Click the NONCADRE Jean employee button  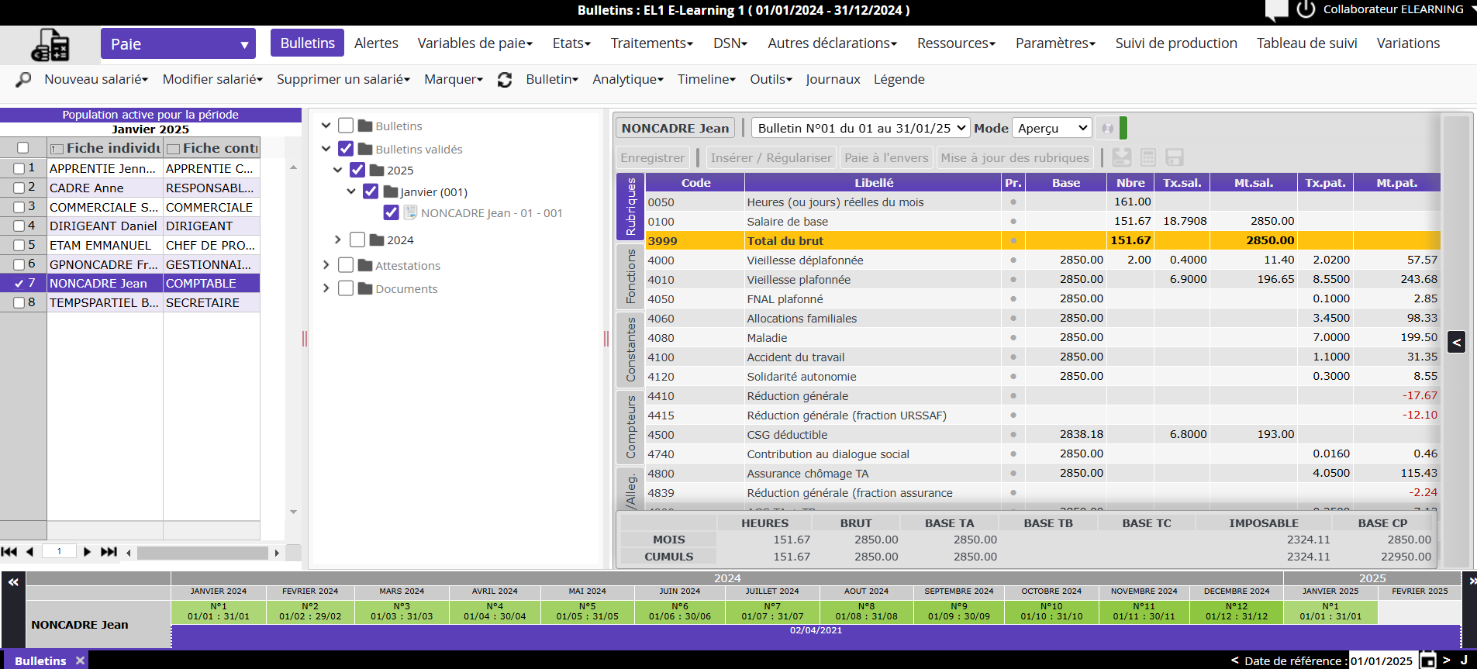point(675,128)
